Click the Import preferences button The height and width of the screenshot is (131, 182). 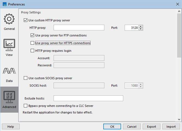pyautogui.click(x=171, y=127)
